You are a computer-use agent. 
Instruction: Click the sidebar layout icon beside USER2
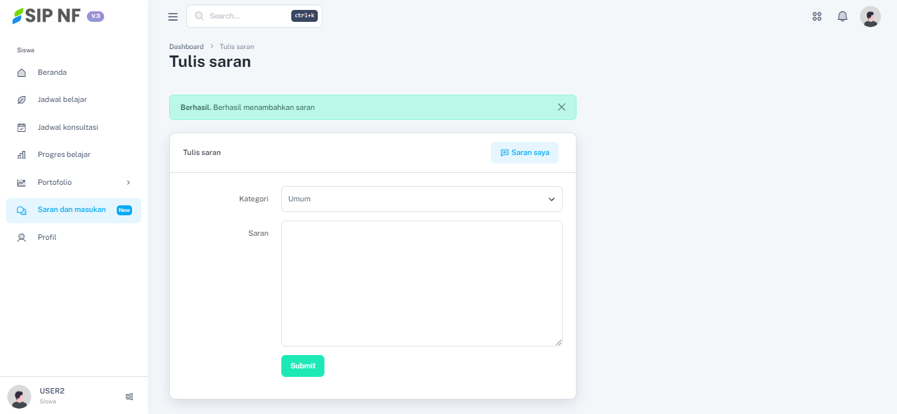coord(129,397)
